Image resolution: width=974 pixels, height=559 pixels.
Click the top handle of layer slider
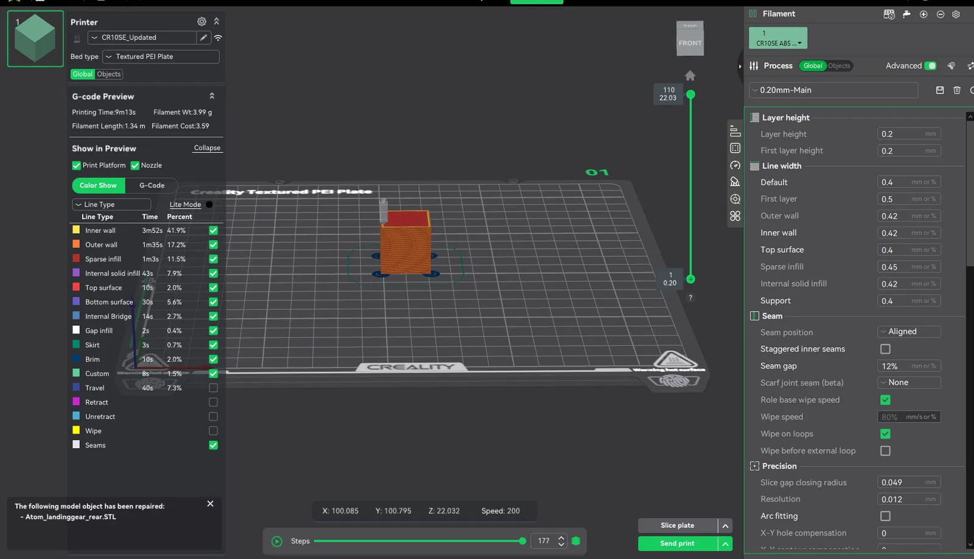coord(690,94)
